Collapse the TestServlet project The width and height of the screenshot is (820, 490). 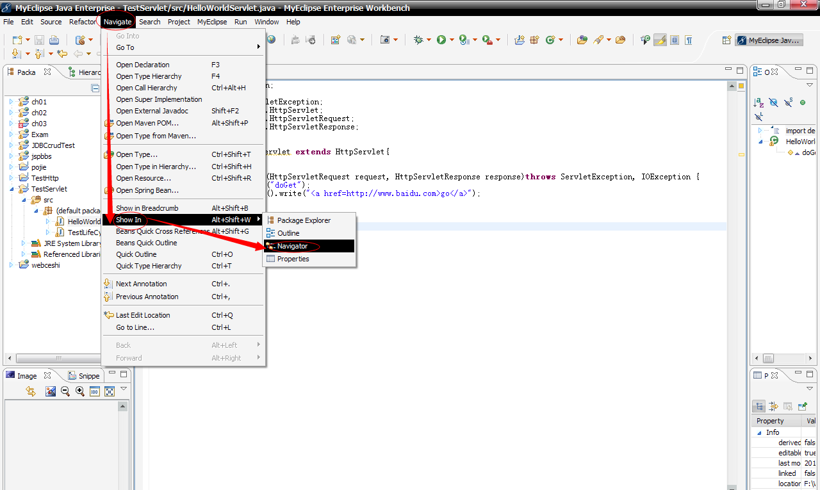11,189
